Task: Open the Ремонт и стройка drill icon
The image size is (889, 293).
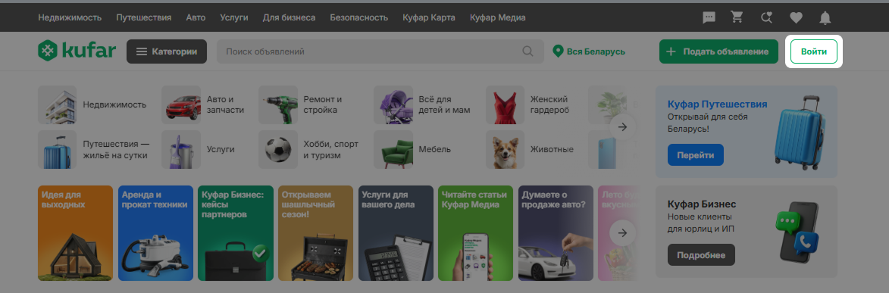Action: click(278, 104)
